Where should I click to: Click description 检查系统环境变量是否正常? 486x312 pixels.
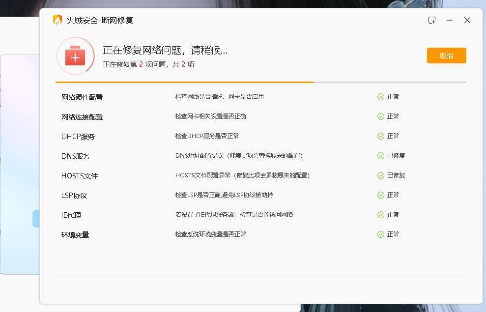210,234
